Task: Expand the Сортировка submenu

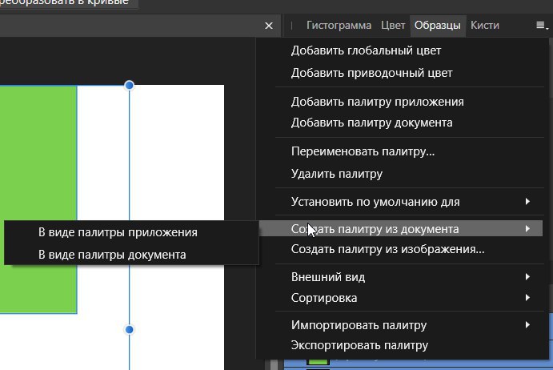Action: (409, 298)
